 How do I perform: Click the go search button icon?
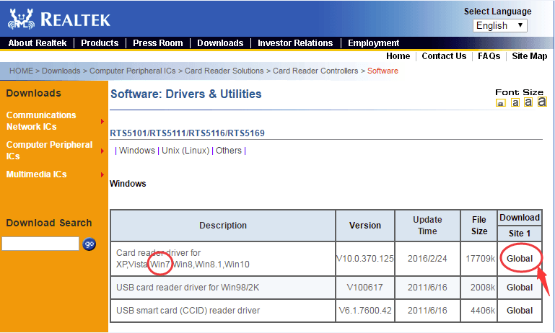[x=89, y=244]
